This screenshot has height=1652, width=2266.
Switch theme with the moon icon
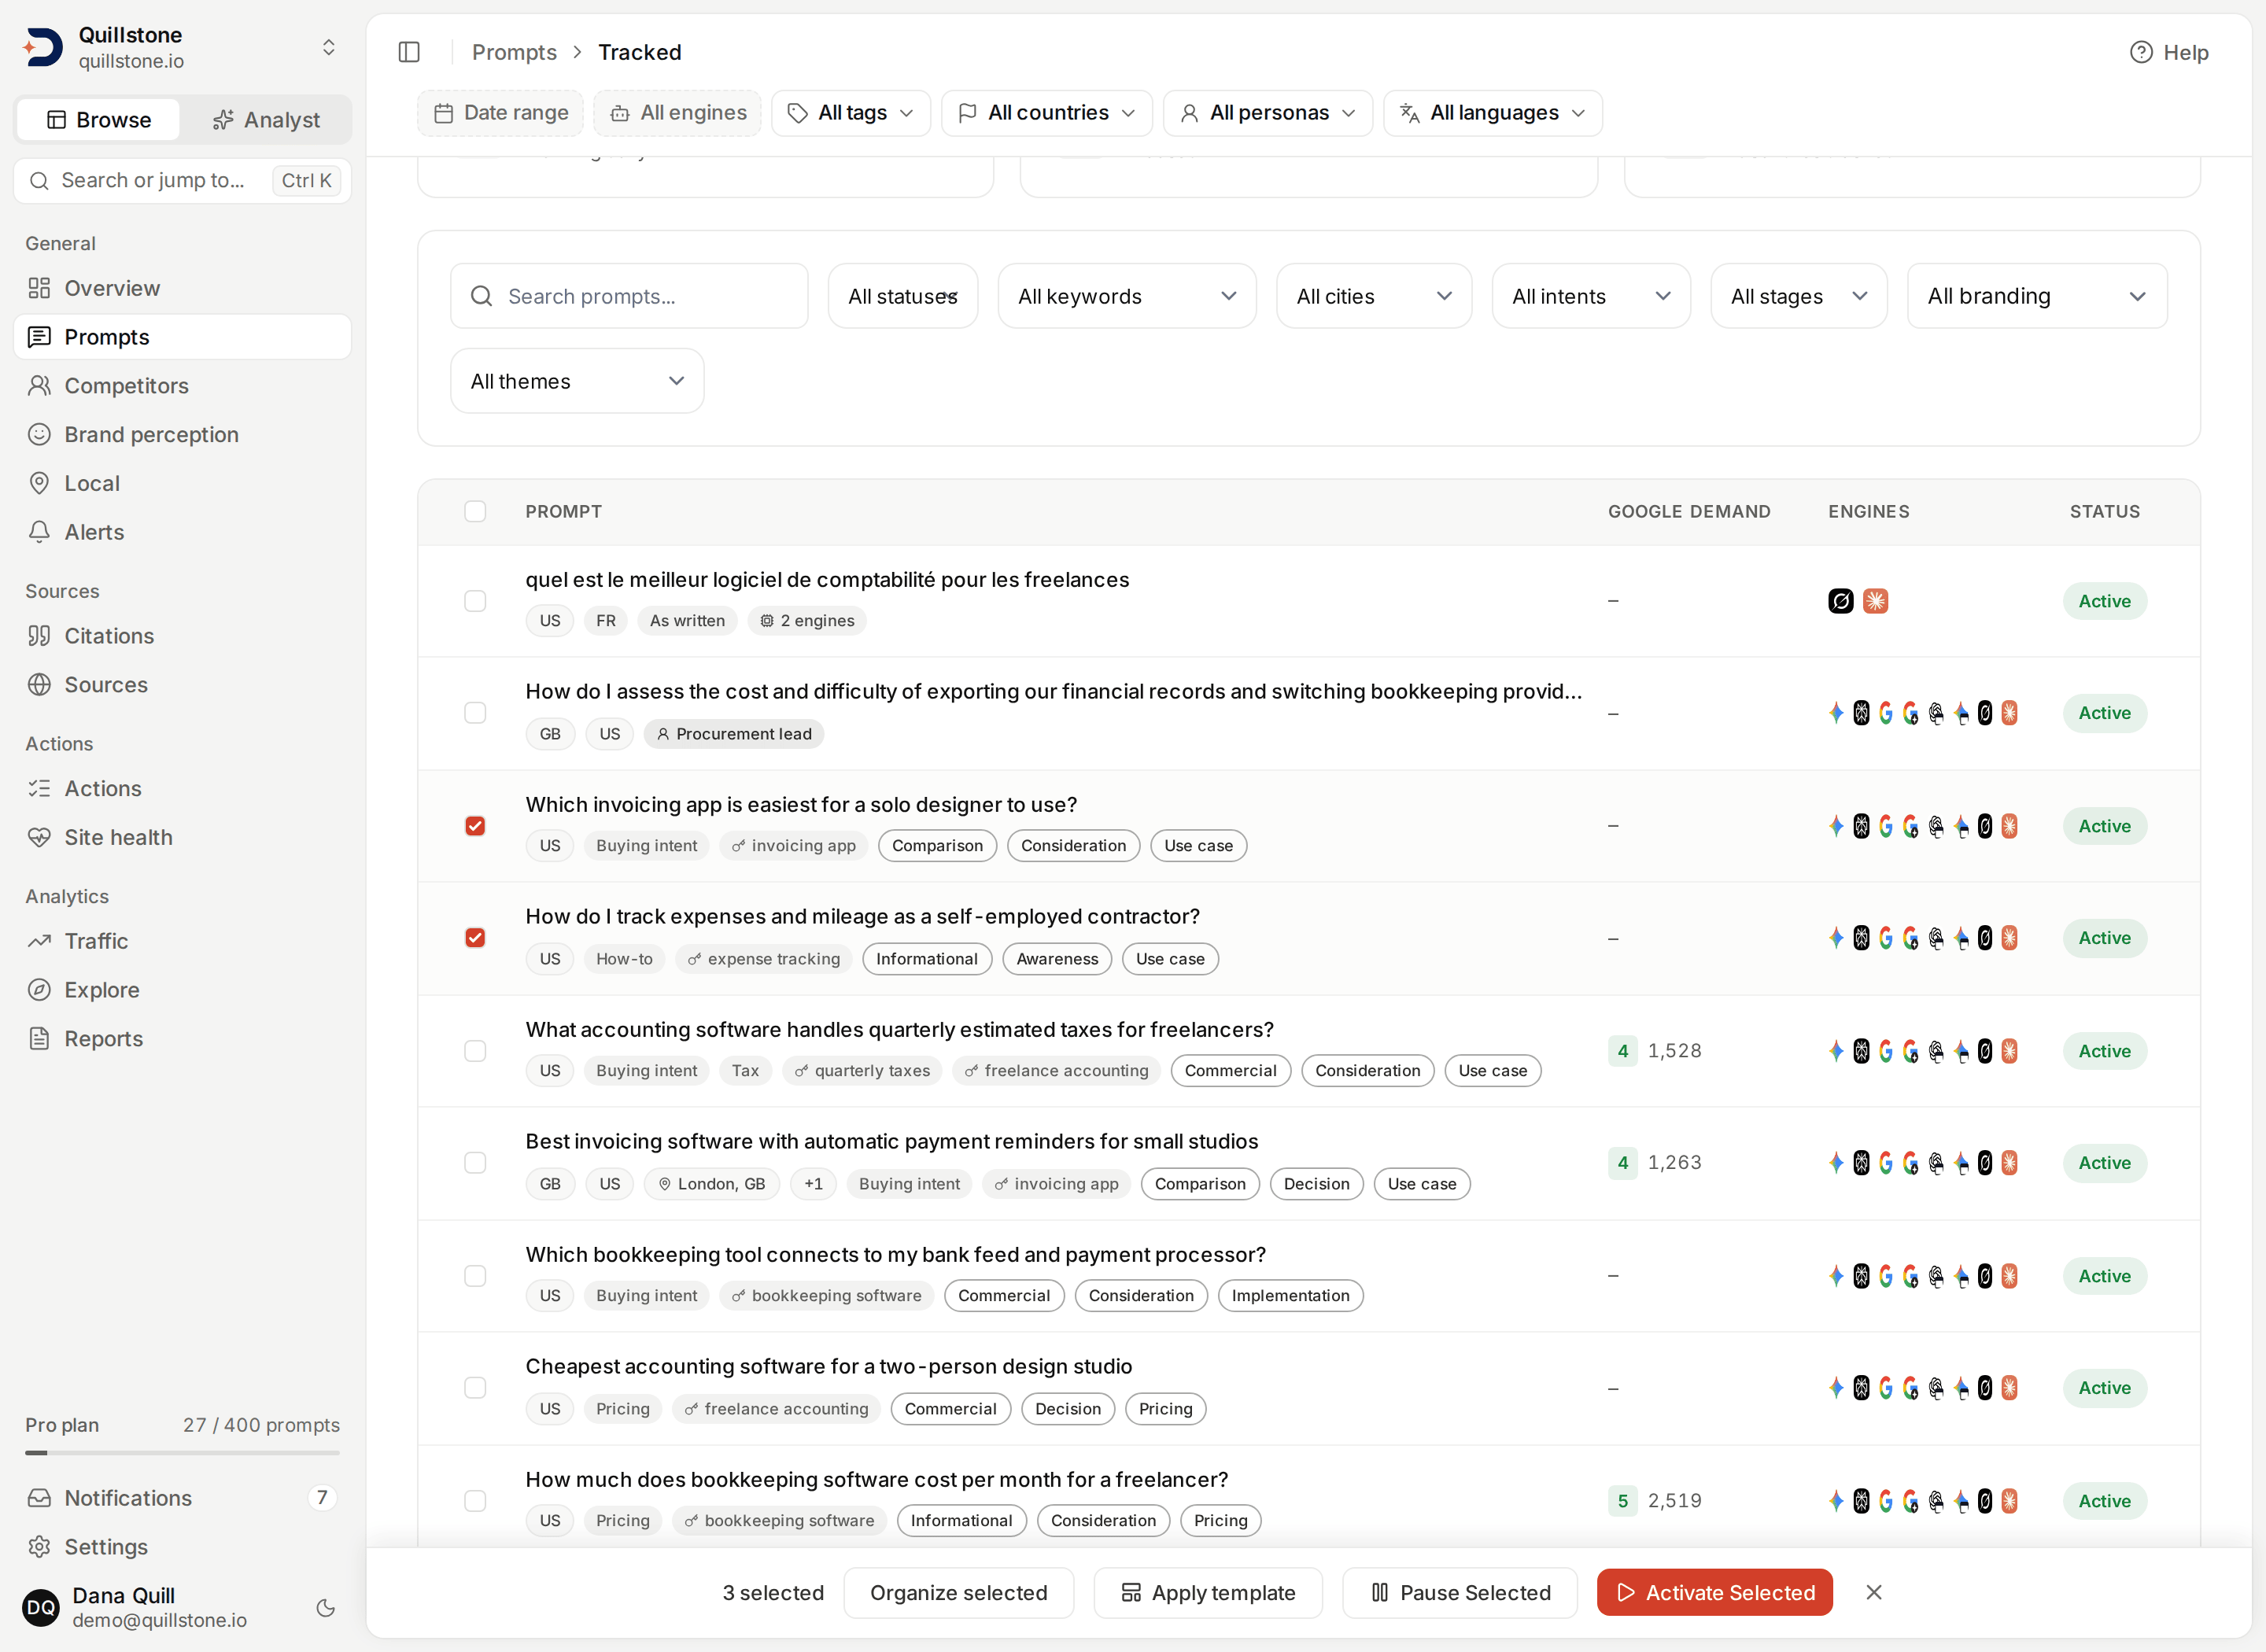[326, 1608]
